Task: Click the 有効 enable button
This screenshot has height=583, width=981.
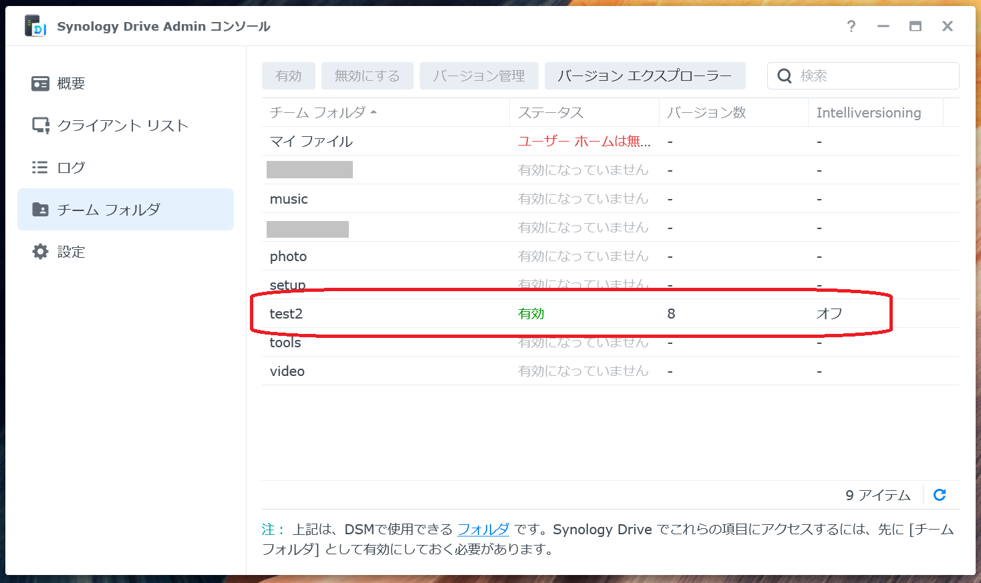Action: (288, 75)
